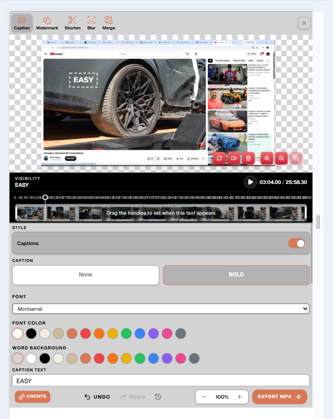Pick blue font color swatch
333x419 pixels.
tap(140, 334)
